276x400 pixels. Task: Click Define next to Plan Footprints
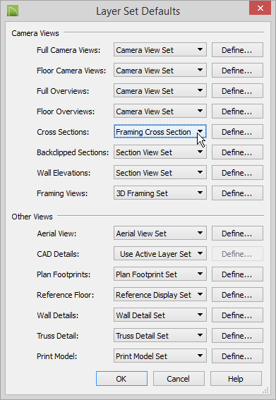(237, 274)
